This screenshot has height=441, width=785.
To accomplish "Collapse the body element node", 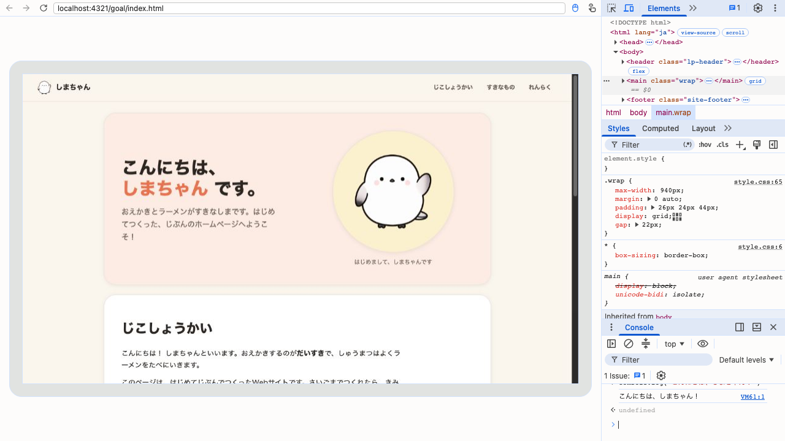I will click(x=616, y=52).
